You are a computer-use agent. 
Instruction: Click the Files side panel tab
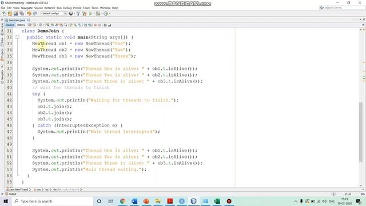2,42
